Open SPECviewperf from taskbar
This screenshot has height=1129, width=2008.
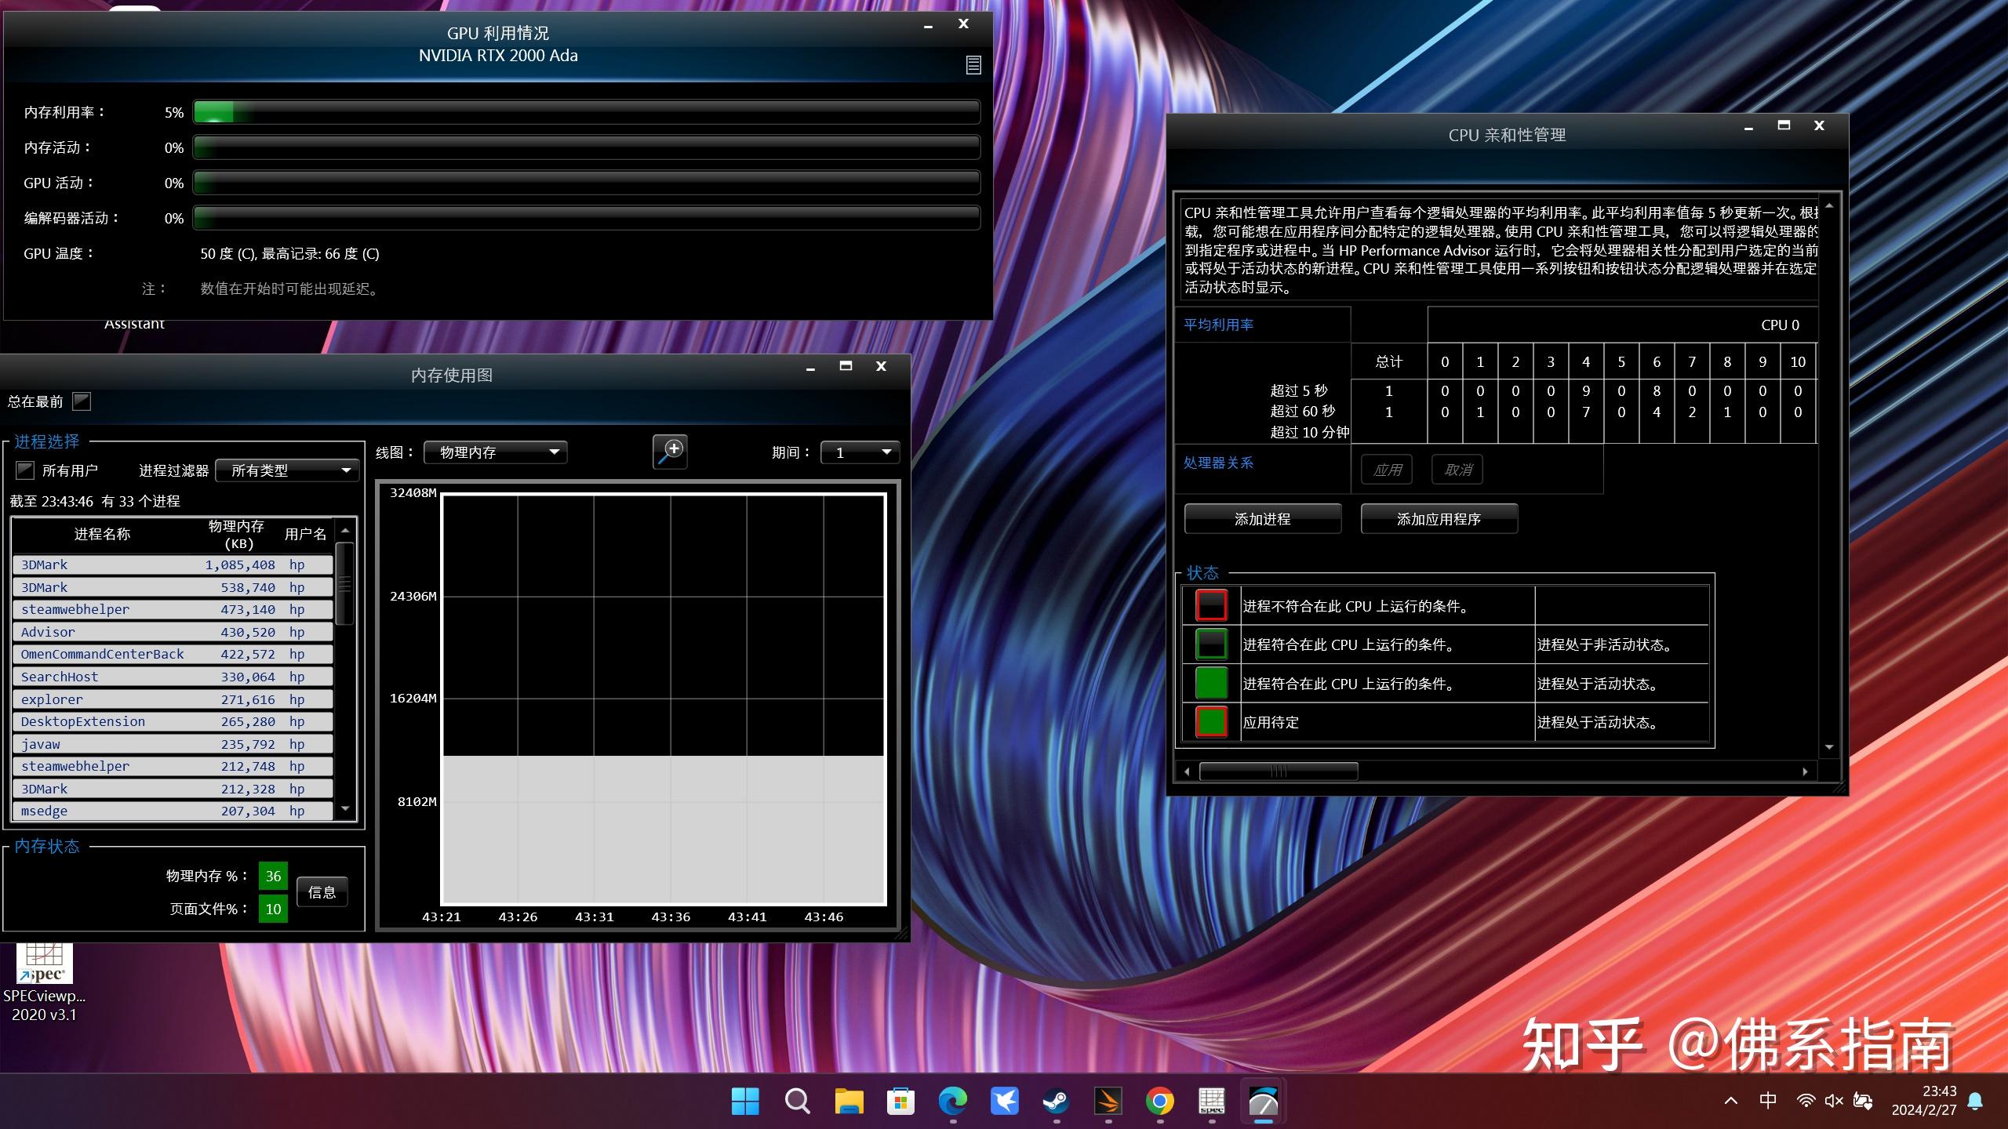pos(1211,1101)
